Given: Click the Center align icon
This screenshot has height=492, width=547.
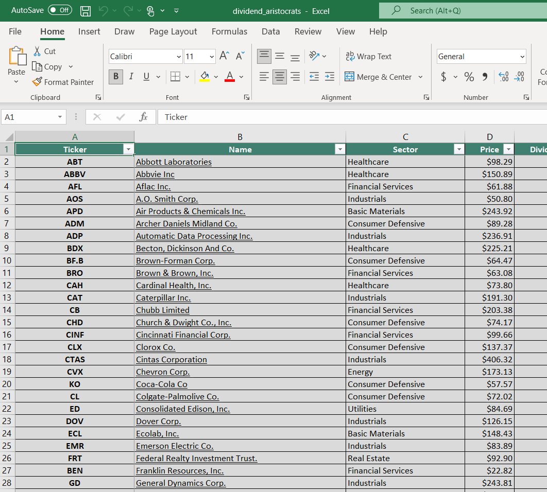Looking at the screenshot, I should (x=279, y=77).
